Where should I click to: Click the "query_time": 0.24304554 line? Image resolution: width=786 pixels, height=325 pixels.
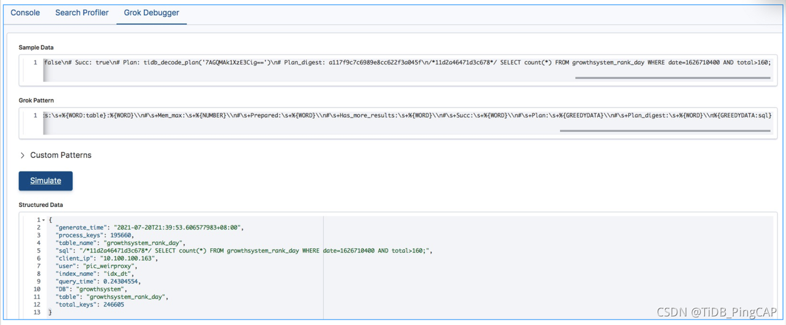point(98,281)
